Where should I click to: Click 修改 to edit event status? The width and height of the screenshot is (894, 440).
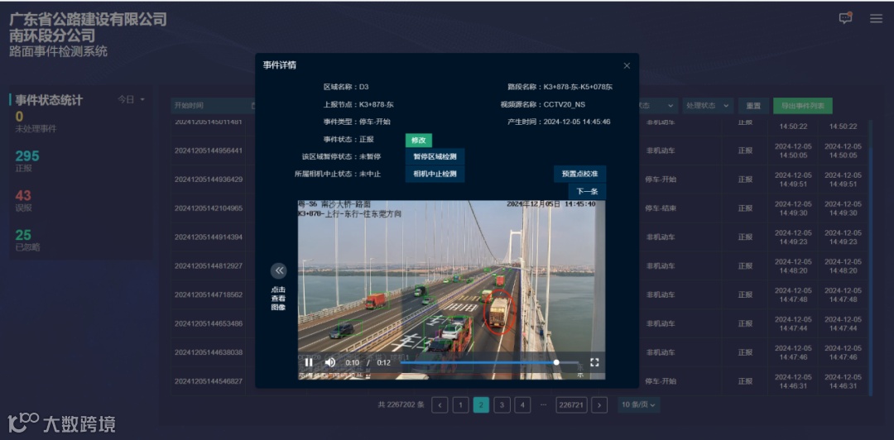coord(419,140)
